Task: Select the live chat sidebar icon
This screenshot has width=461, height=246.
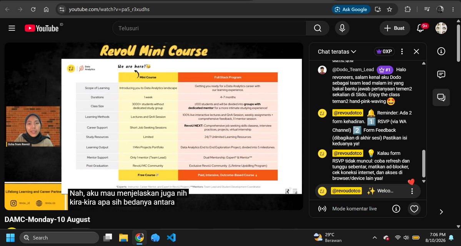Action: pyautogui.click(x=441, y=97)
